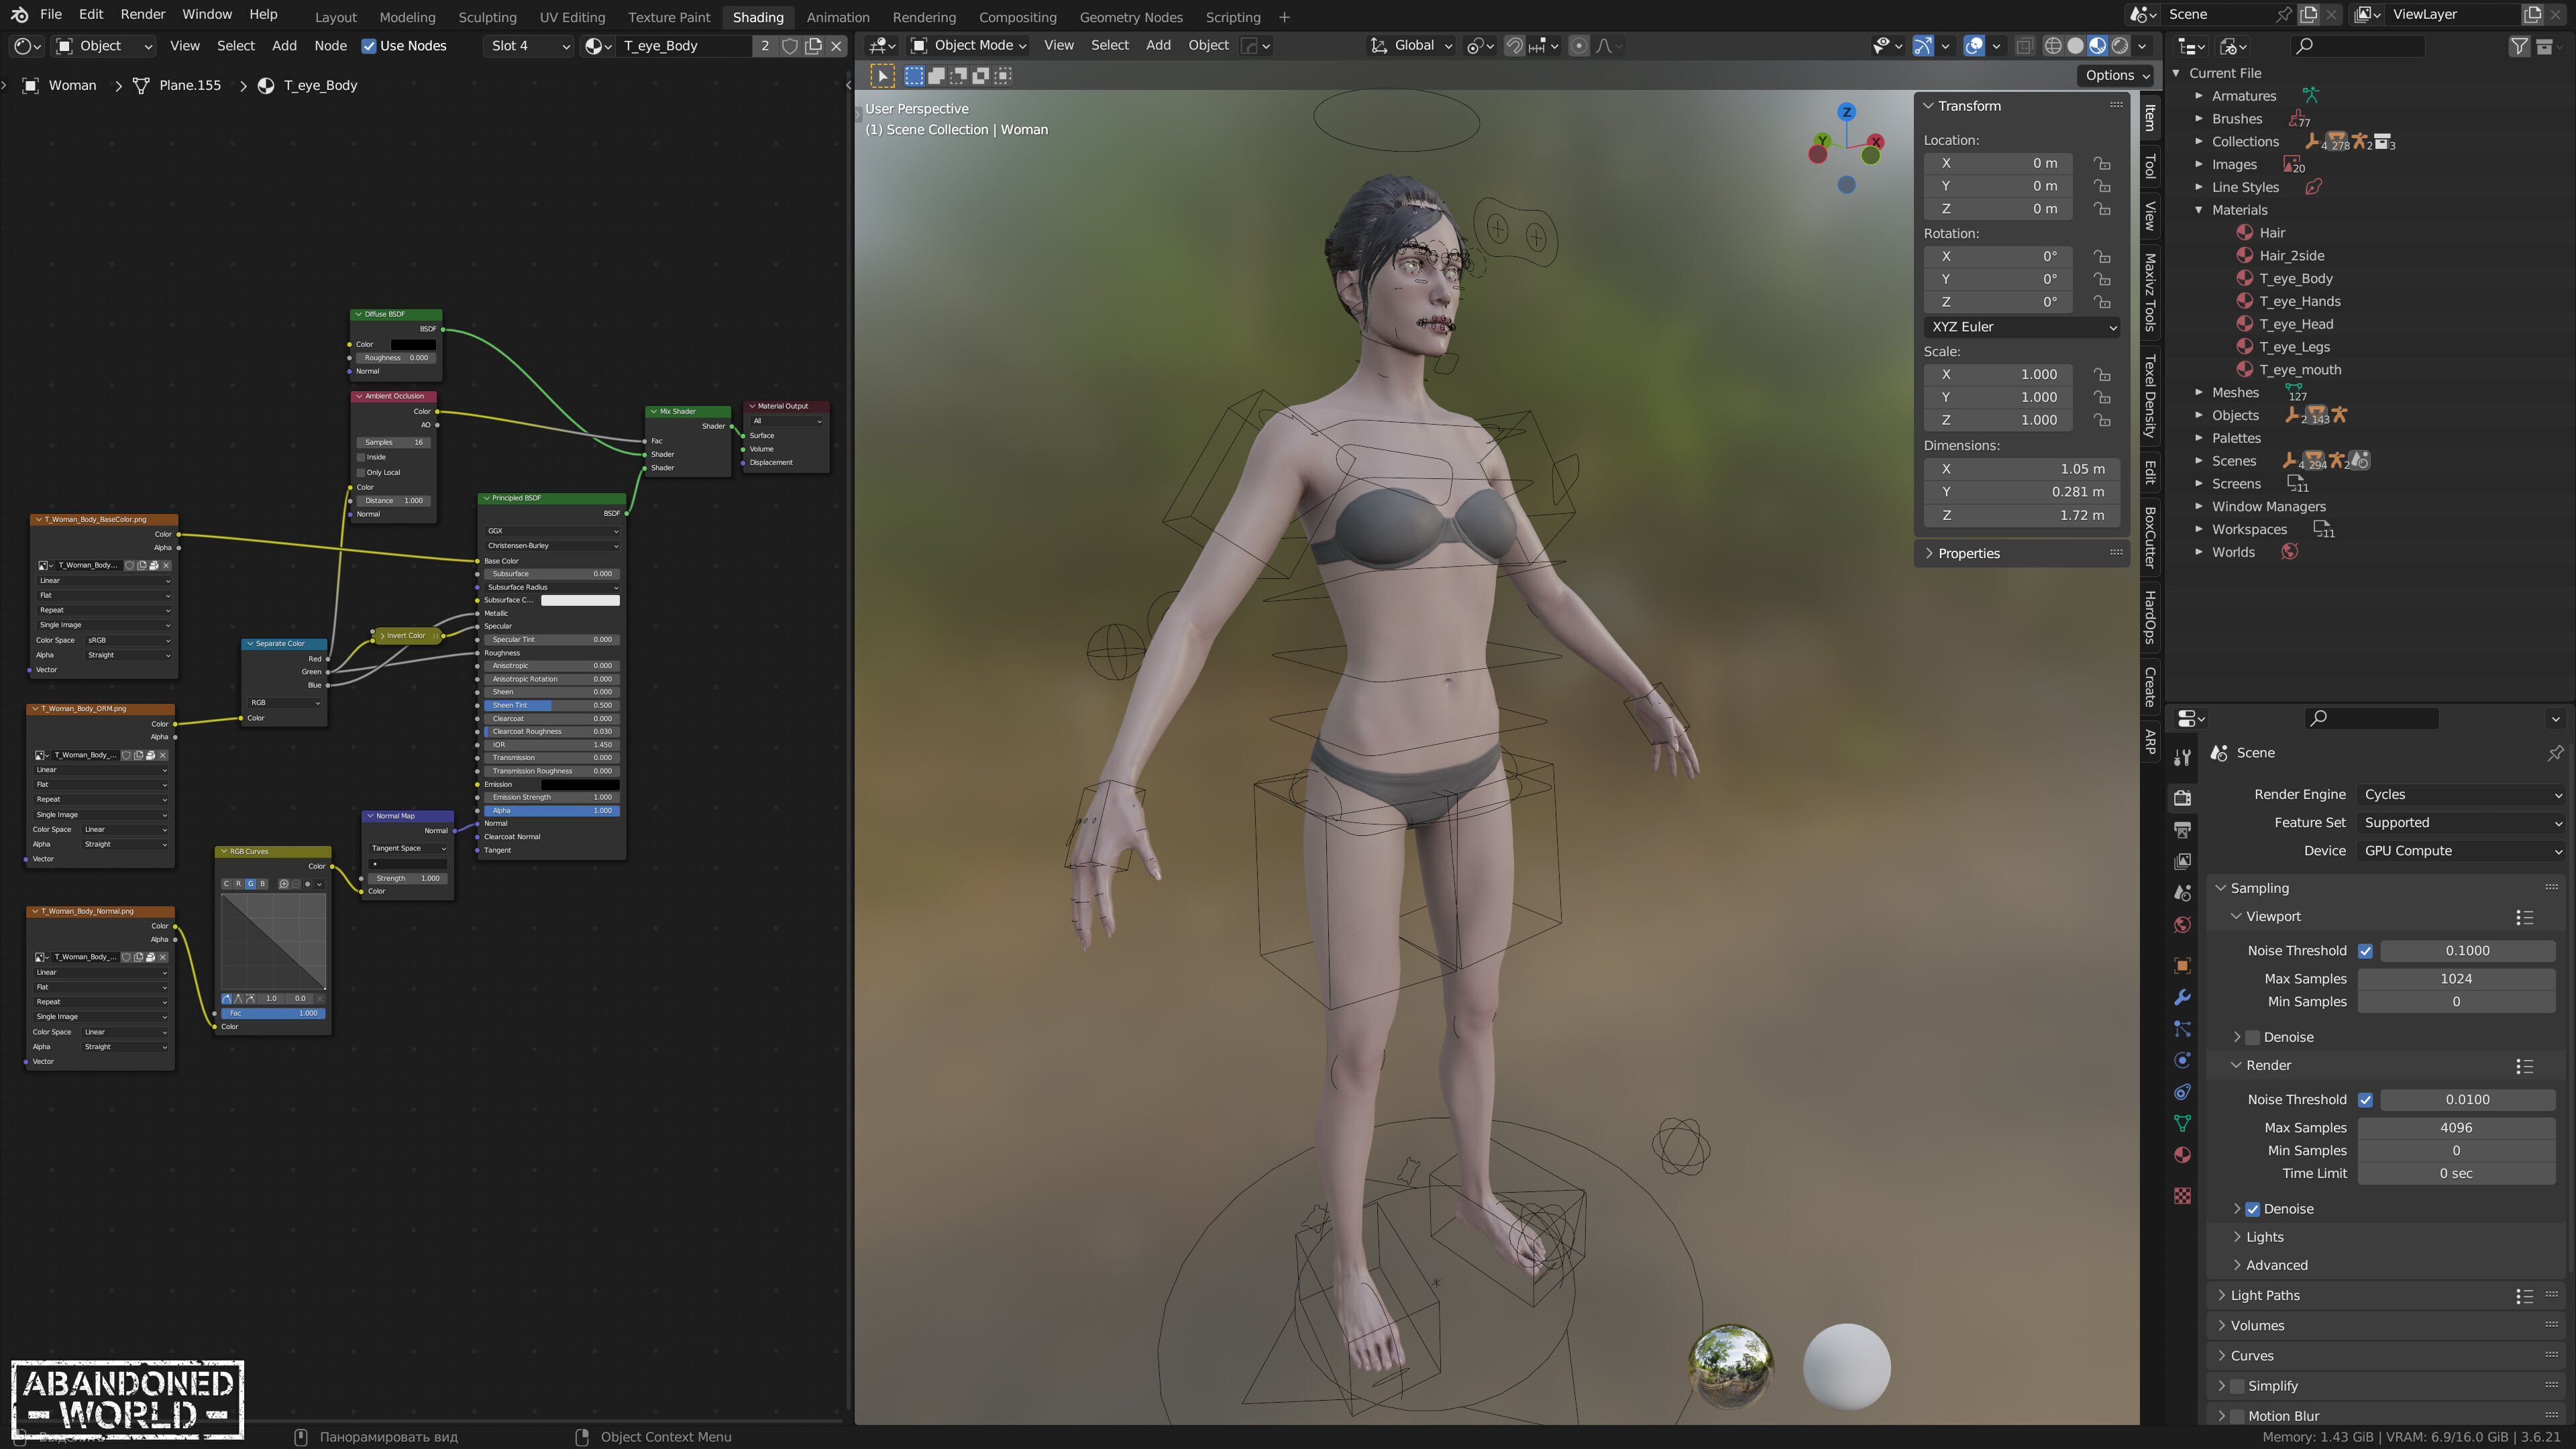Image resolution: width=2576 pixels, height=1449 pixels.
Task: Open World properties globe tab
Action: point(2182,925)
